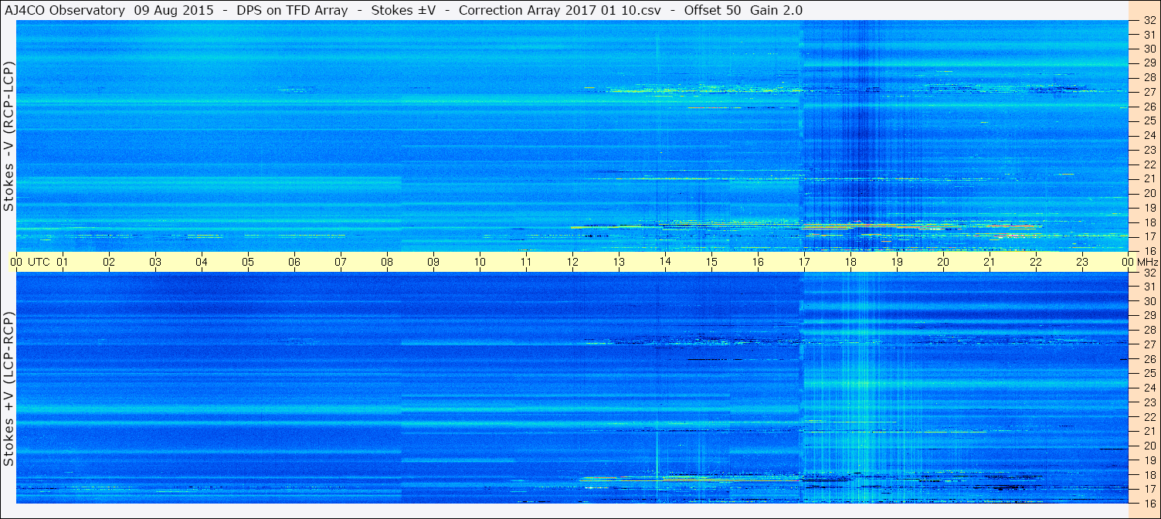Pick the 11 hour mark on time axis
Viewport: 1161px width, 519px height.
point(526,262)
